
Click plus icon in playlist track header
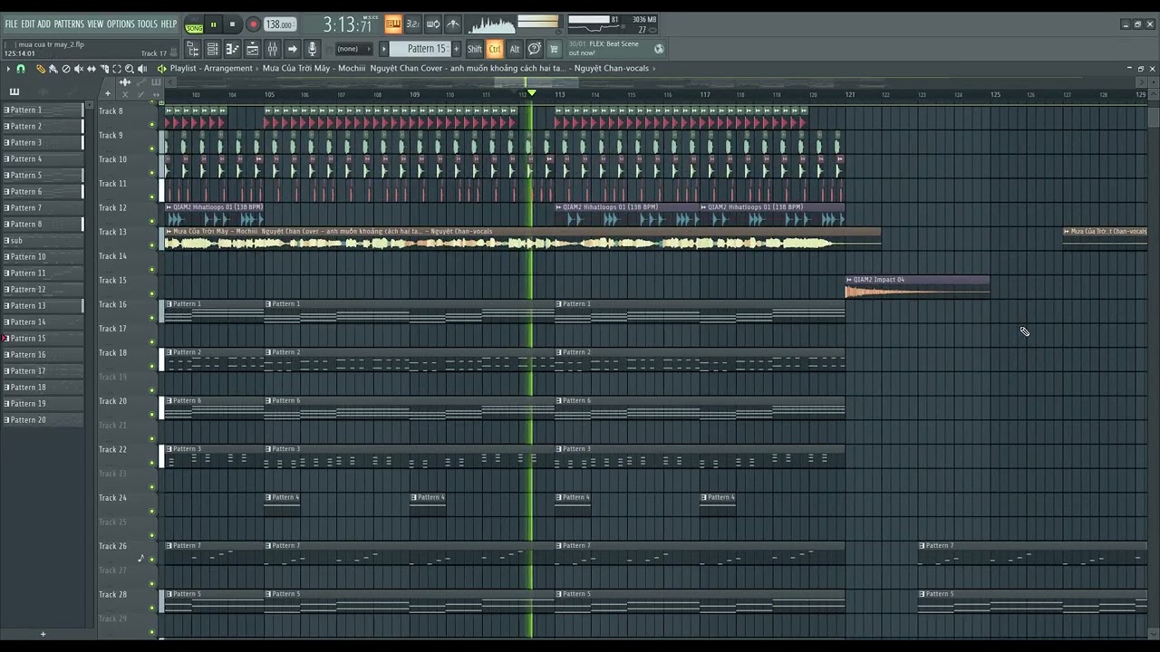point(107,93)
